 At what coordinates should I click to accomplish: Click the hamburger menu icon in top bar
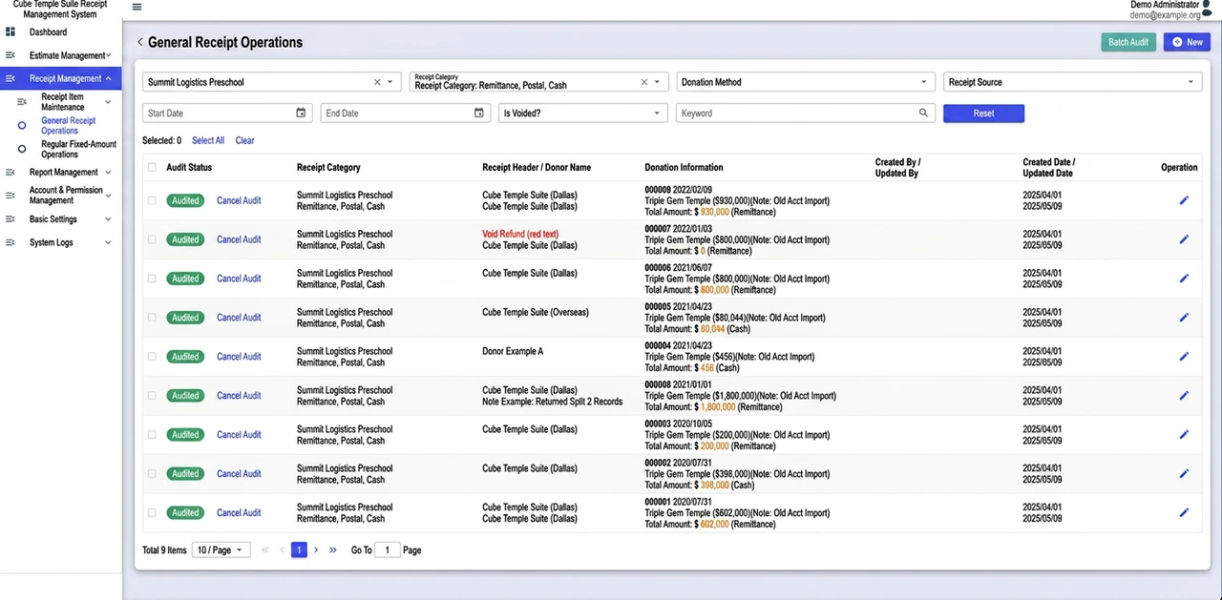137,7
